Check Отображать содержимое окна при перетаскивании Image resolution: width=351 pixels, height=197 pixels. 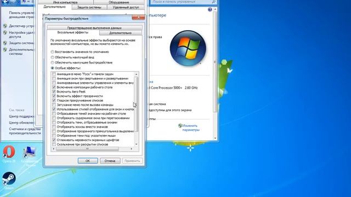[x=54, y=118]
